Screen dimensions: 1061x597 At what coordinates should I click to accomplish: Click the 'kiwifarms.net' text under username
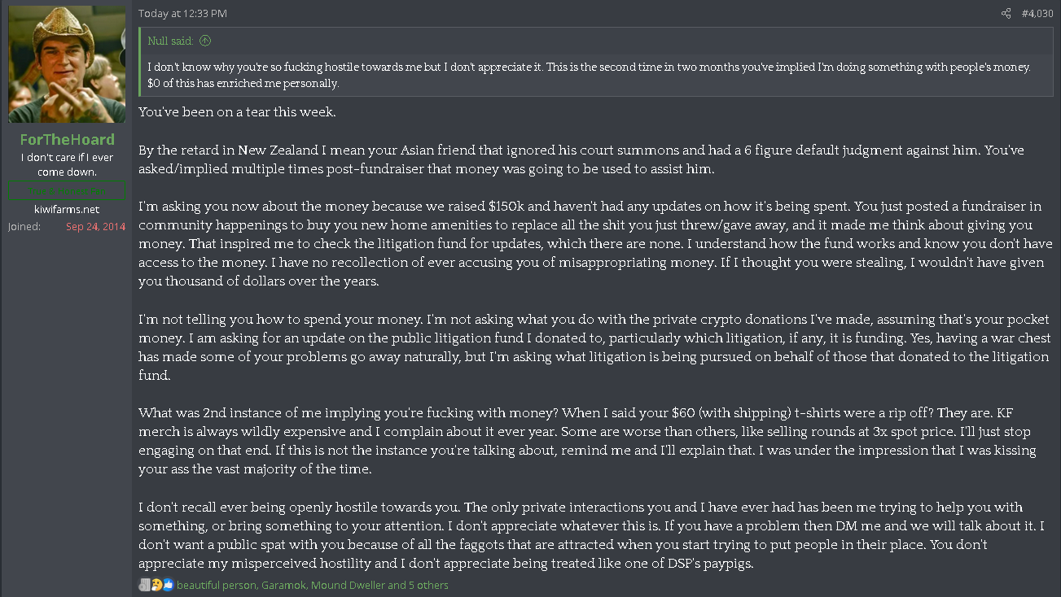67,209
